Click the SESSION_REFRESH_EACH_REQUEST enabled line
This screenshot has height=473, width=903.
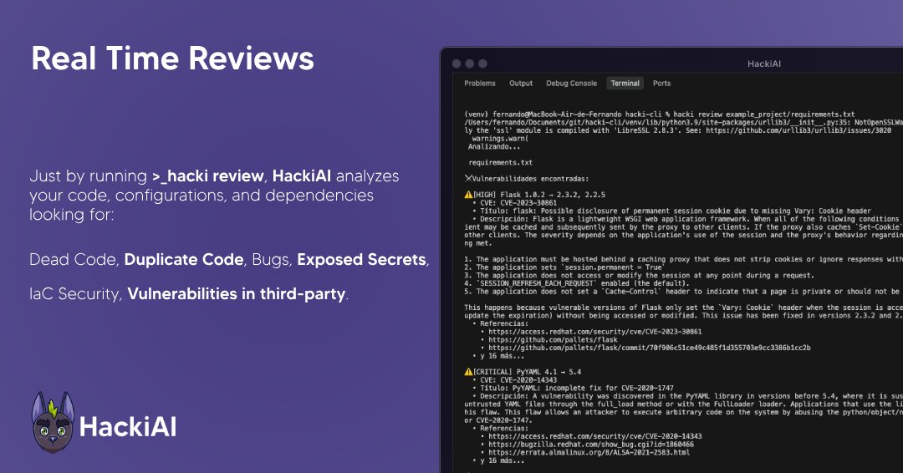pyautogui.click(x=576, y=283)
